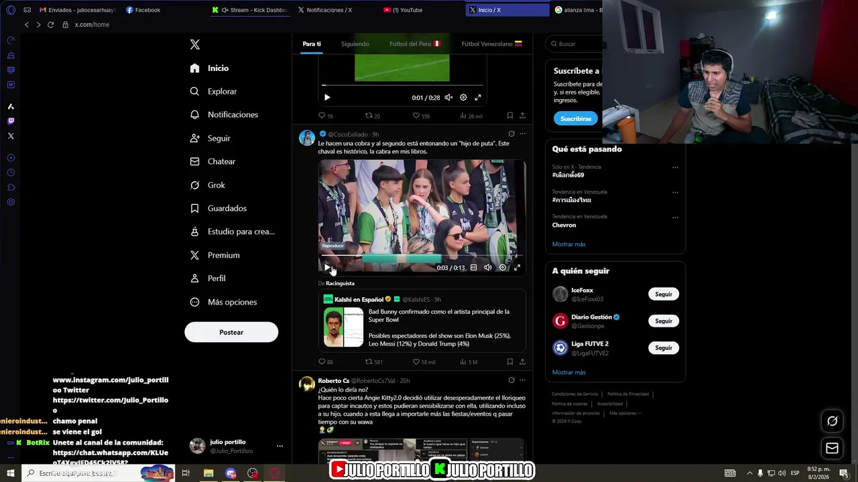Click the Suscribirse button
The image size is (858, 482).
576,118
